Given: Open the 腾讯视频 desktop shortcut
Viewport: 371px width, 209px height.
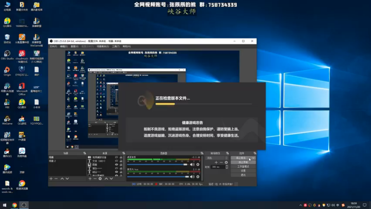Looking at the screenshot, I should pyautogui.click(x=7, y=169).
